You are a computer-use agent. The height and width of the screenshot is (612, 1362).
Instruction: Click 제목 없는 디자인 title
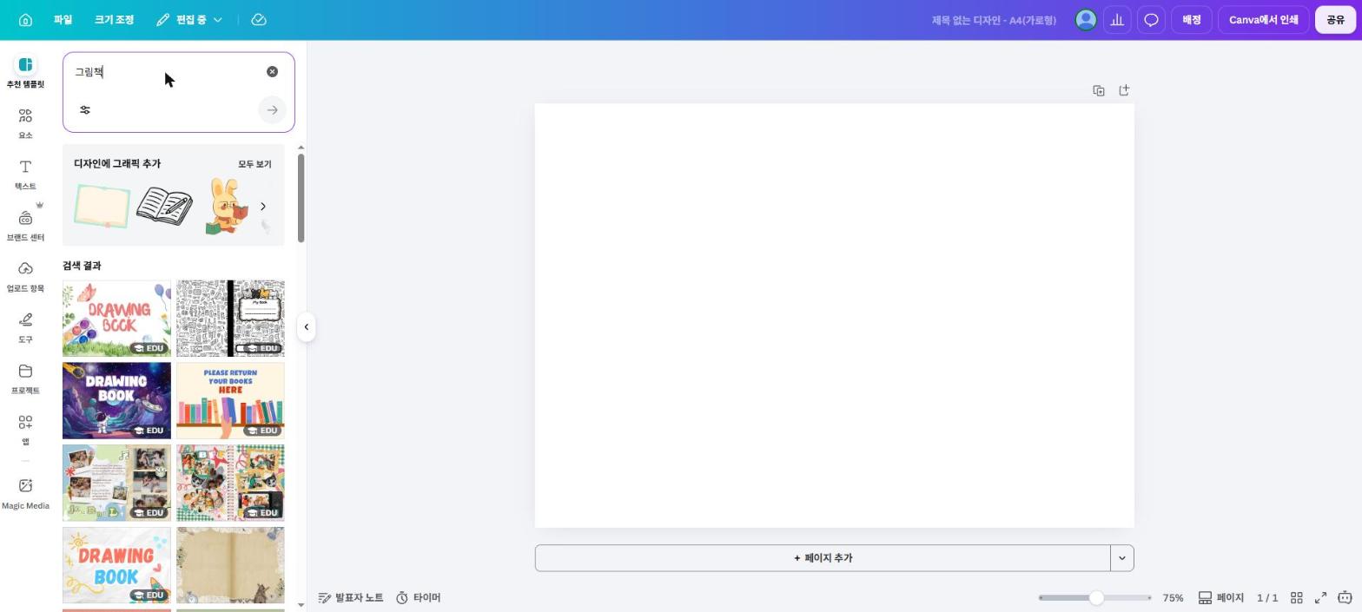994,20
